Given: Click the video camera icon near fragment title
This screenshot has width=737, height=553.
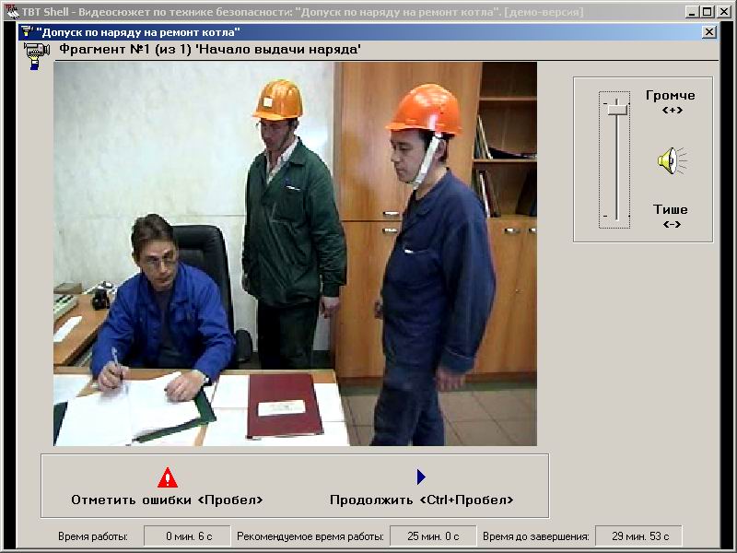Looking at the screenshot, I should (x=36, y=55).
